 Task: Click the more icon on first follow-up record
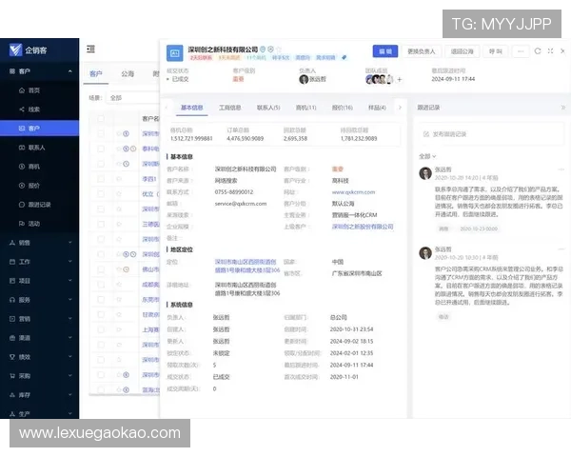pos(561,169)
